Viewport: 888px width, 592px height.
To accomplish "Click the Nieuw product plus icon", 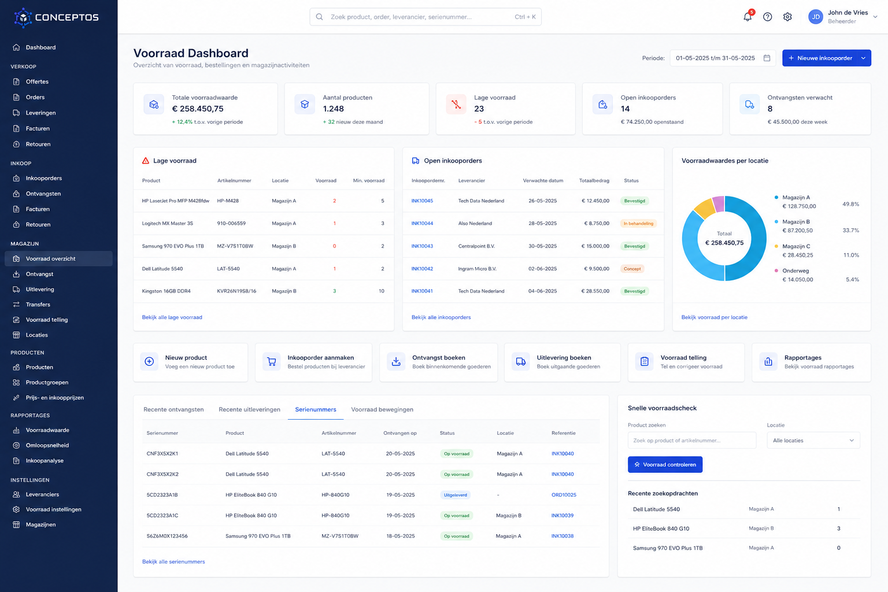I will [149, 362].
